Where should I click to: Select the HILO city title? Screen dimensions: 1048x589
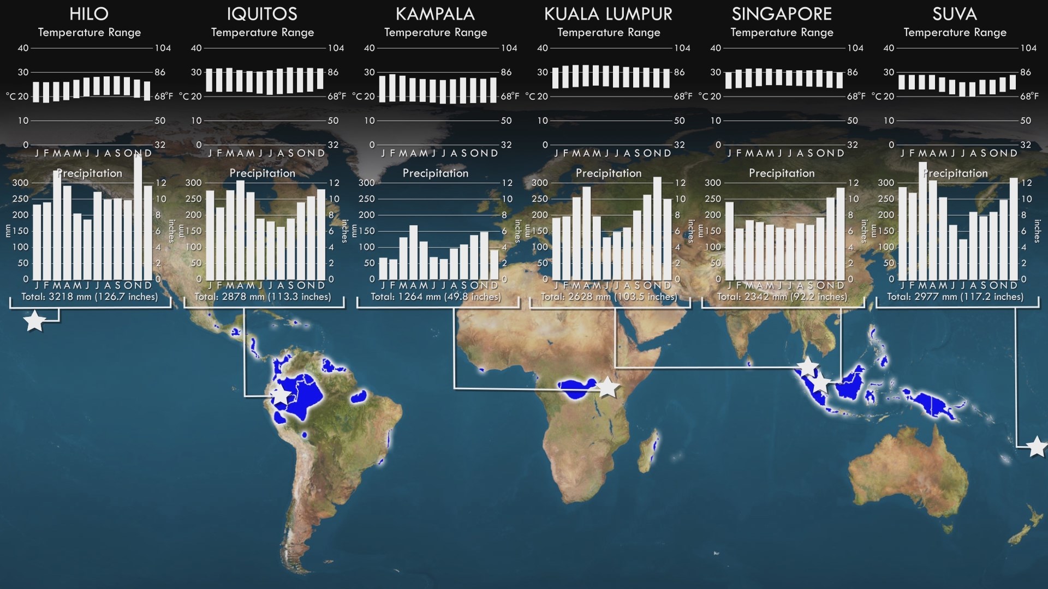[x=89, y=14]
